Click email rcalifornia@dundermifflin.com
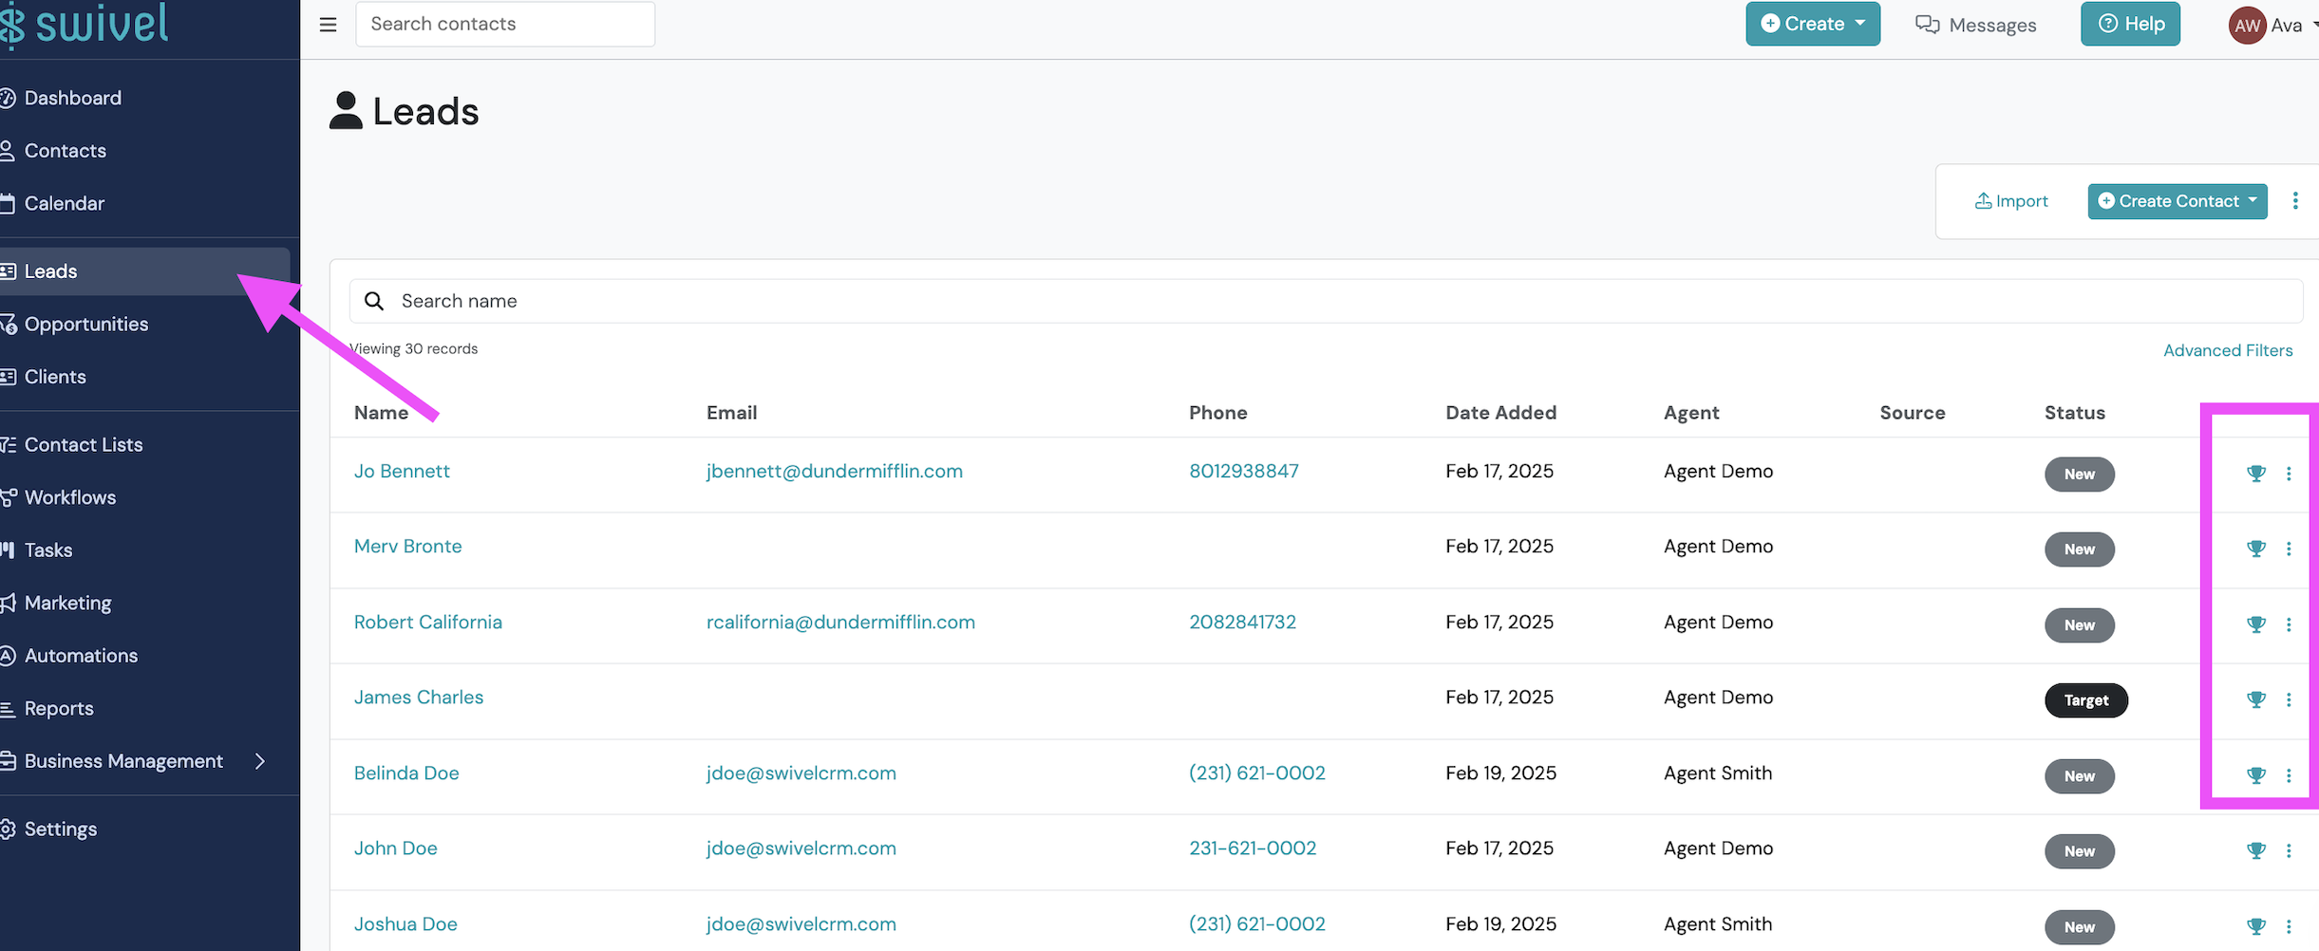 [840, 622]
